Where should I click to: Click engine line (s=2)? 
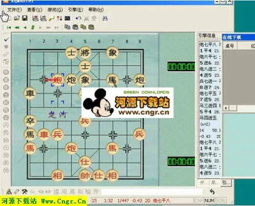(205, 124)
